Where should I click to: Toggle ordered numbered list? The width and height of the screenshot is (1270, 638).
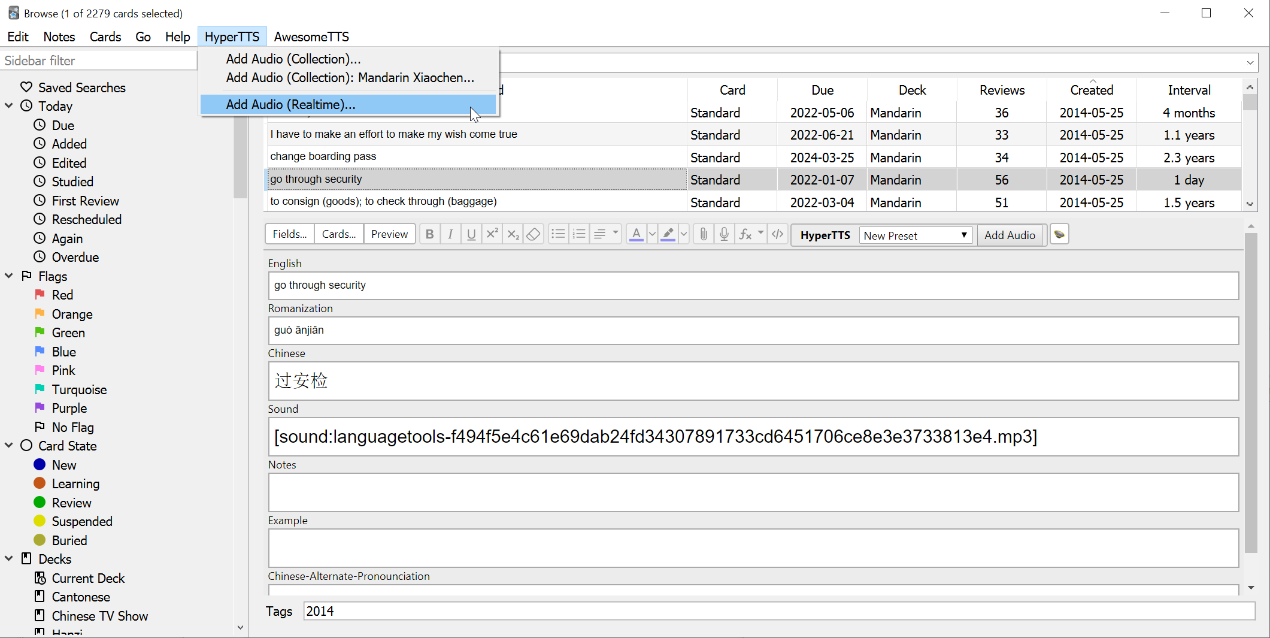(x=579, y=234)
